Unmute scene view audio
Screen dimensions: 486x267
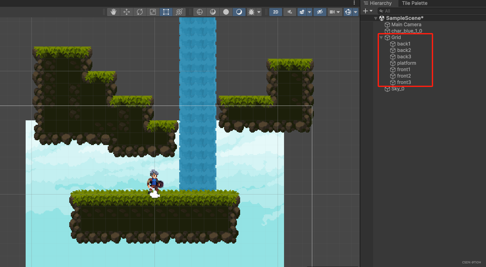289,12
